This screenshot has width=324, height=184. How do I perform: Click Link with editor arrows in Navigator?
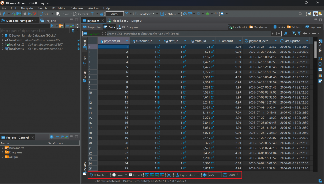[x=72, y=26]
